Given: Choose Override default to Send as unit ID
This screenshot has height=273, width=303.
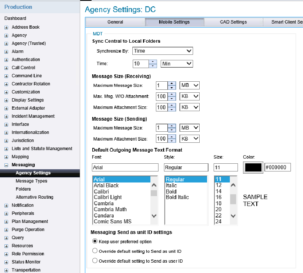Looking at the screenshot, I should tap(95, 251).
